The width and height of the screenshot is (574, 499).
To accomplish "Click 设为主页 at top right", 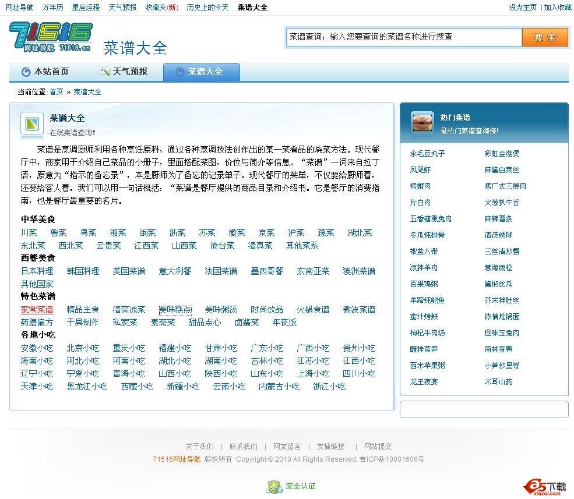I will tap(523, 8).
